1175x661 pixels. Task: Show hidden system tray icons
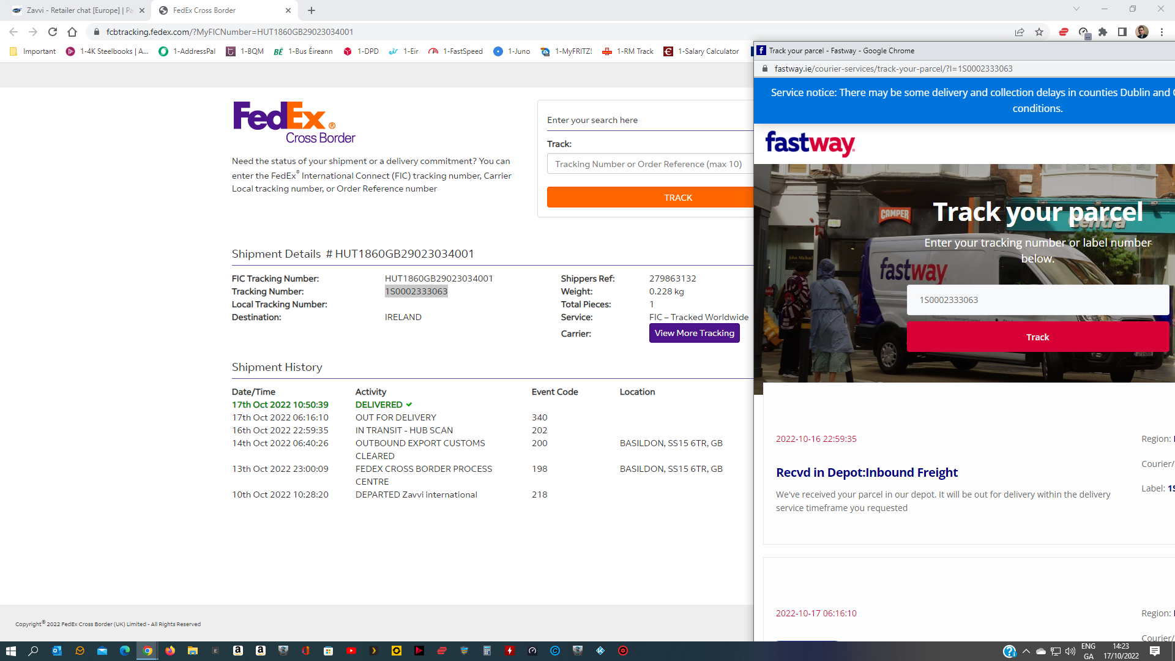[1026, 651]
